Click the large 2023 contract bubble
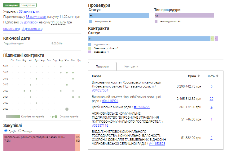Image resolution: width=225 pixels, height=151 pixels. (x=67, y=109)
